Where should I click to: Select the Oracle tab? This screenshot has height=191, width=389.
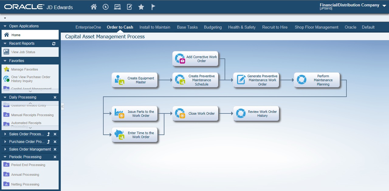pos(350,27)
